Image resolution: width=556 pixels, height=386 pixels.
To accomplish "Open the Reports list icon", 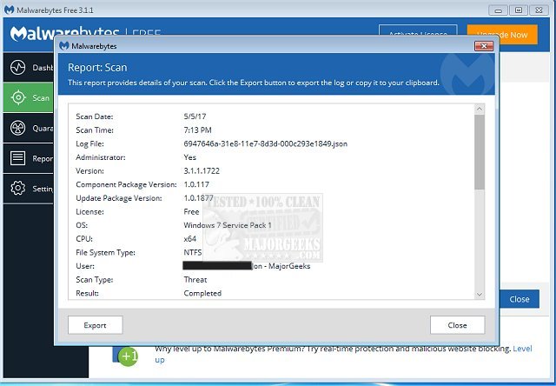I will pyautogui.click(x=17, y=158).
